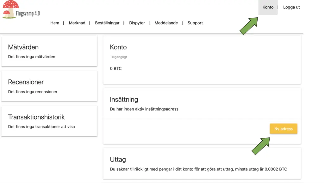Open the Beställningar menu item
Image resolution: width=324 pixels, height=183 pixels.
[x=107, y=23]
